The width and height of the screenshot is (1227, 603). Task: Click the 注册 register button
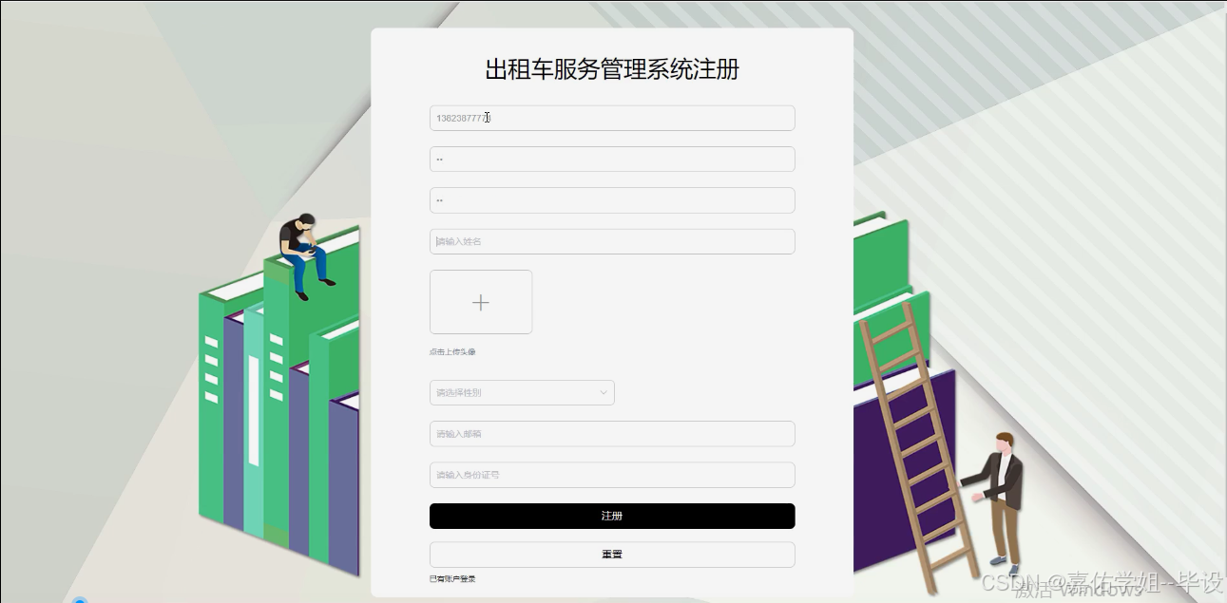[612, 516]
